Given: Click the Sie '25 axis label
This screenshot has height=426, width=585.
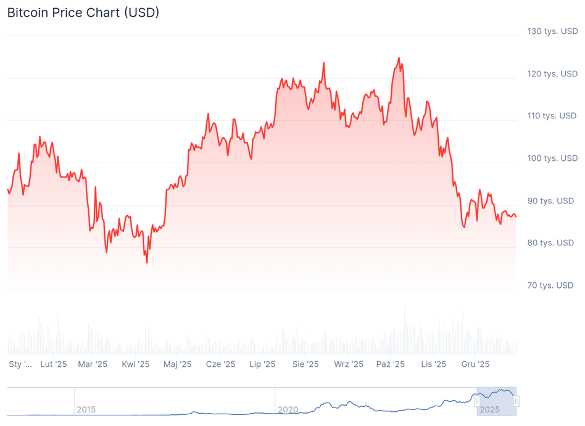Looking at the screenshot, I should [x=305, y=364].
